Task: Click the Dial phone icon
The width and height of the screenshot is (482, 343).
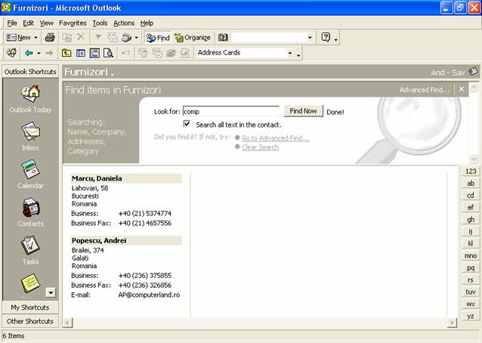Action: tap(126, 38)
